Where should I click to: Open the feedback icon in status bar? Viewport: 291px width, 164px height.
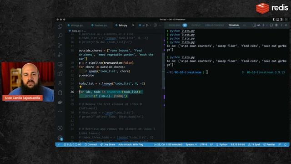point(279,144)
